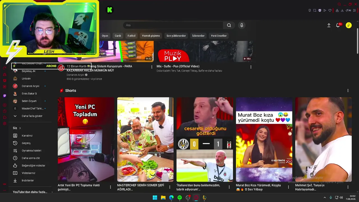Open options for MASTERCHEF SEMİH SOMER short

coord(170,187)
